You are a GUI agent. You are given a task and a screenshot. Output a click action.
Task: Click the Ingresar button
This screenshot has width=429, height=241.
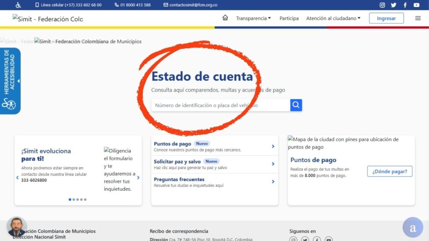pos(386,18)
